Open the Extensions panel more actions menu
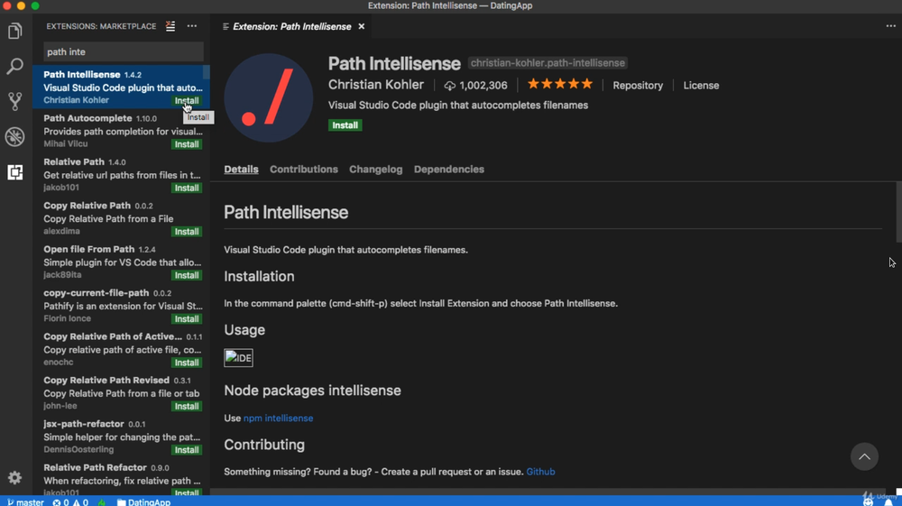This screenshot has width=902, height=506. pyautogui.click(x=192, y=26)
